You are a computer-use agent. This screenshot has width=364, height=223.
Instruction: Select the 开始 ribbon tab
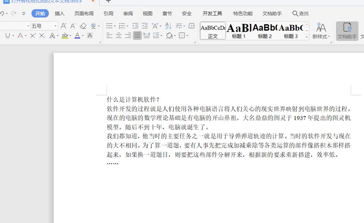[40, 13]
